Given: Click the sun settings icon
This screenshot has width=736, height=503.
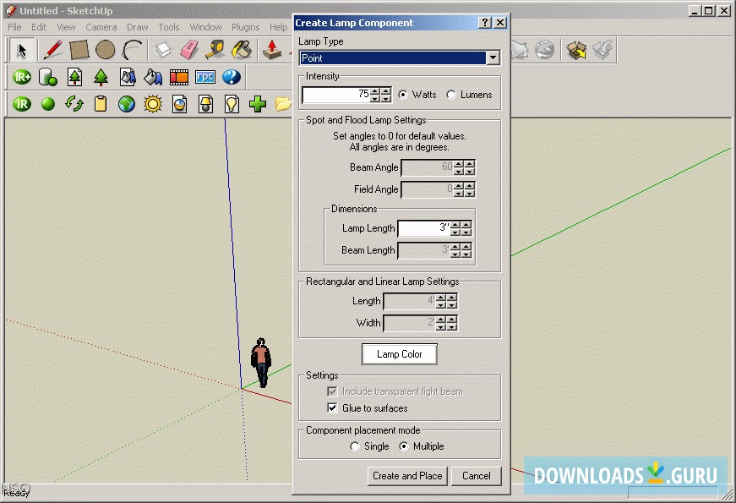Looking at the screenshot, I should click(x=153, y=104).
